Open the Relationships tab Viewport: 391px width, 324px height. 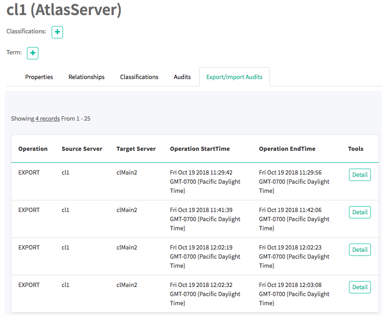(x=86, y=77)
